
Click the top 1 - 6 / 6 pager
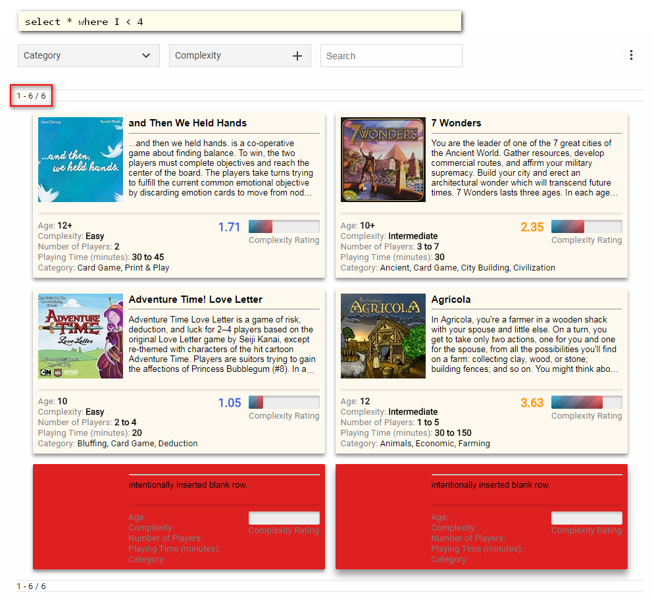coord(32,96)
